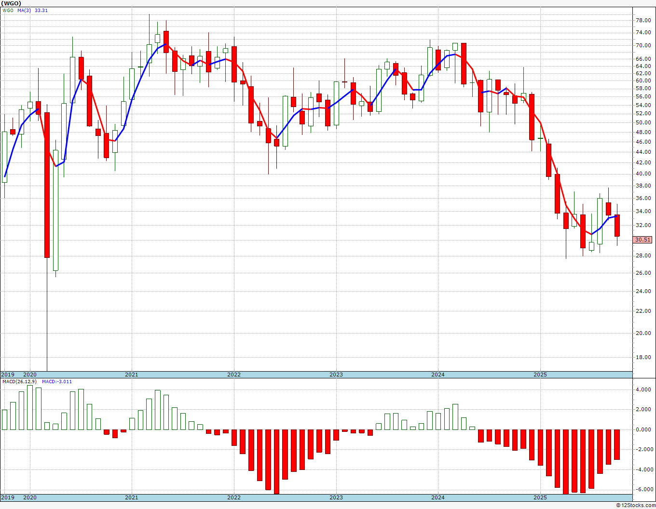Select the "20.00" price axis label
656x509 pixels.
643,333
